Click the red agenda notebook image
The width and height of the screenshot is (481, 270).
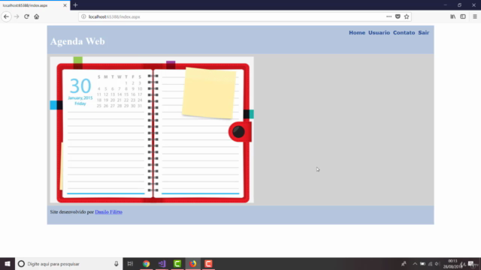(152, 130)
